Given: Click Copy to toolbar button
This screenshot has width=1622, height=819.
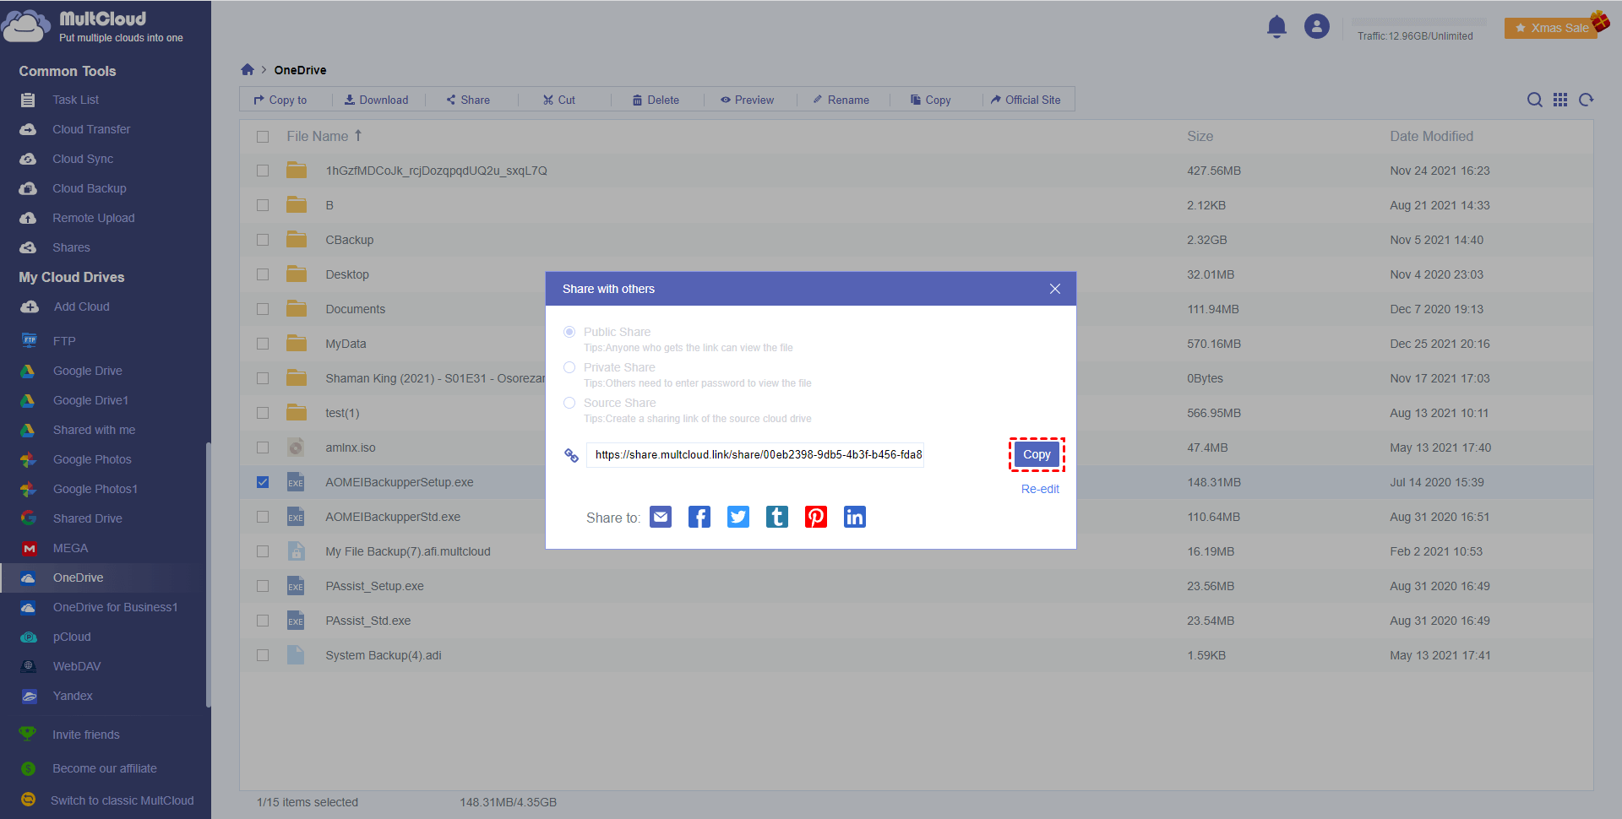Looking at the screenshot, I should coord(280,100).
